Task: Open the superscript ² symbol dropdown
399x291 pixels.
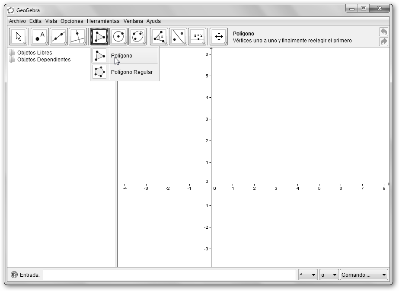Action: [308, 275]
